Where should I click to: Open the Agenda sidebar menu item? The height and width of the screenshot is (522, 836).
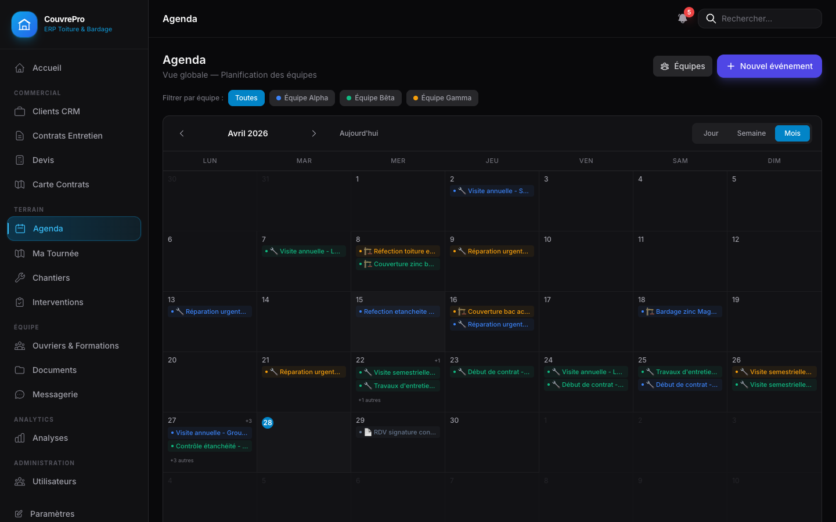tap(74, 229)
